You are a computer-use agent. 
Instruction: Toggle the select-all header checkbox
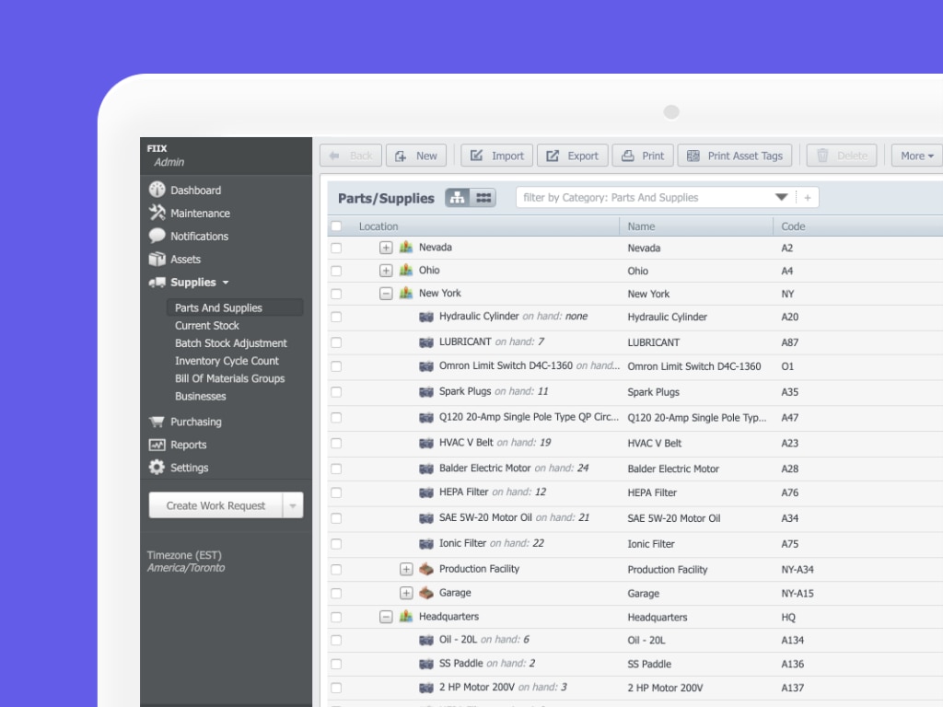[x=336, y=226]
